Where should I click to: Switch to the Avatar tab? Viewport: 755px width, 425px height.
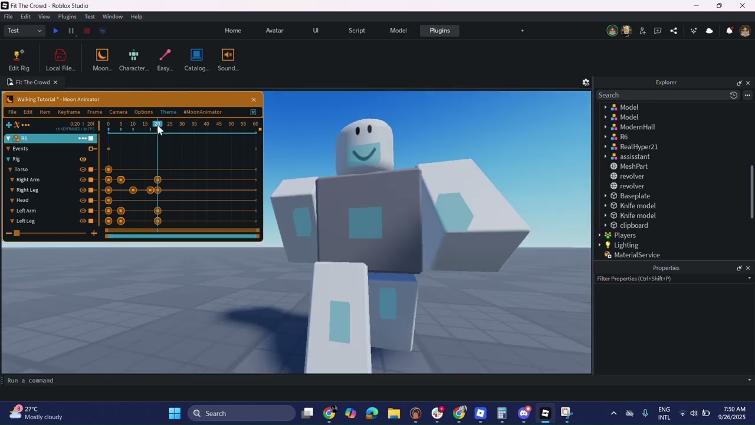[274, 31]
